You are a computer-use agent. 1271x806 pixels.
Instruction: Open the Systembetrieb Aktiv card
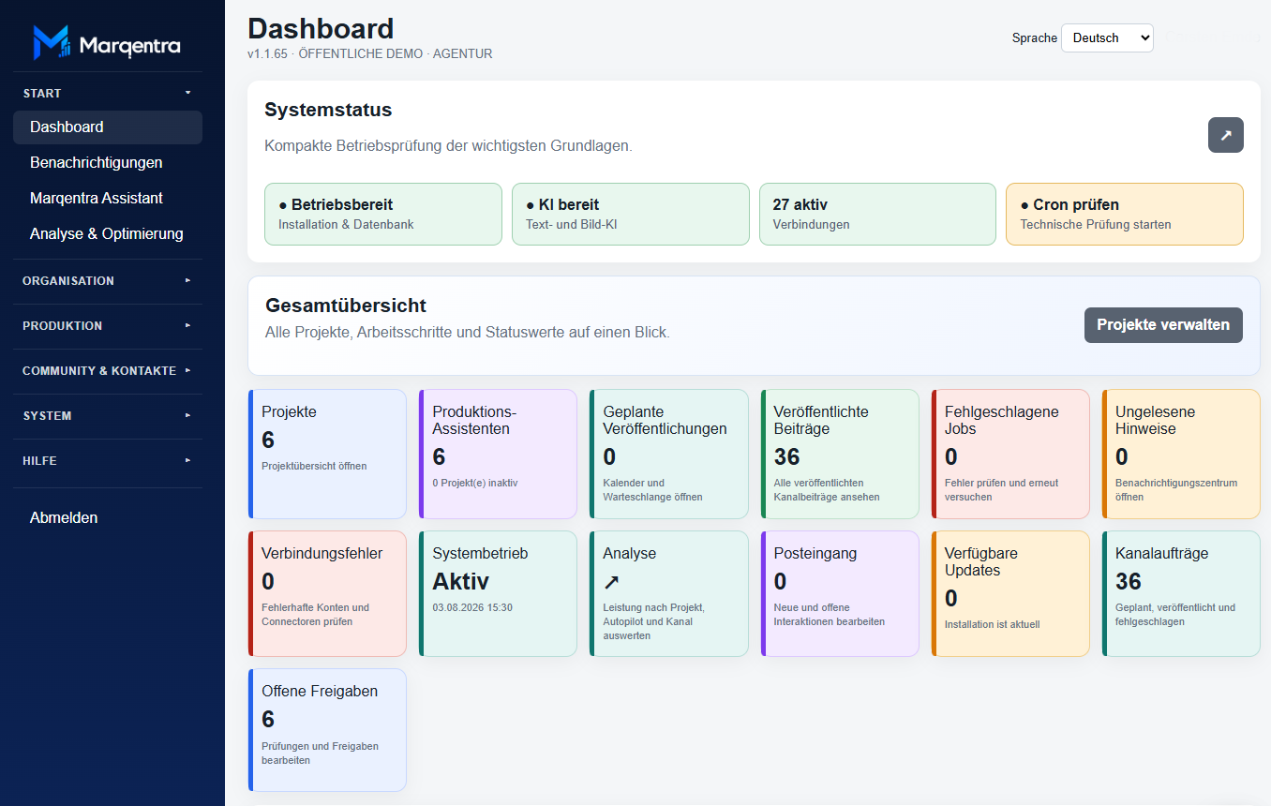coord(498,593)
